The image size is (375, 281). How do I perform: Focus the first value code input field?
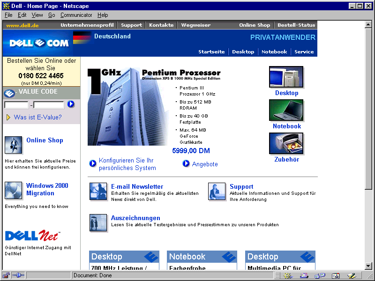coord(16,105)
